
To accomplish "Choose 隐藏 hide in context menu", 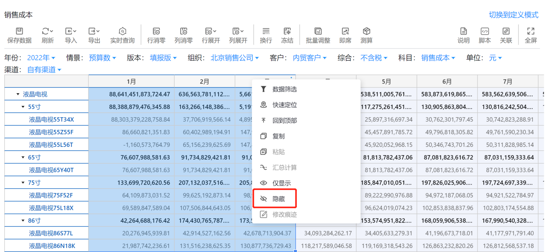I will pos(278,199).
